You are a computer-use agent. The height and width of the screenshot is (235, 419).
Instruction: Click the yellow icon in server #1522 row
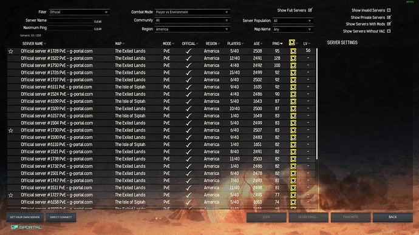293,58
